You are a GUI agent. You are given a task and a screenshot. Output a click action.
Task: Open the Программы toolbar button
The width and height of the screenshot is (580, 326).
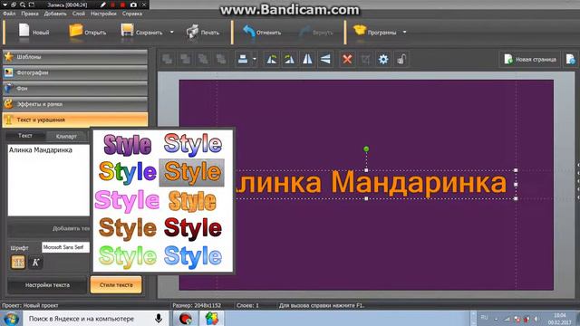click(375, 32)
